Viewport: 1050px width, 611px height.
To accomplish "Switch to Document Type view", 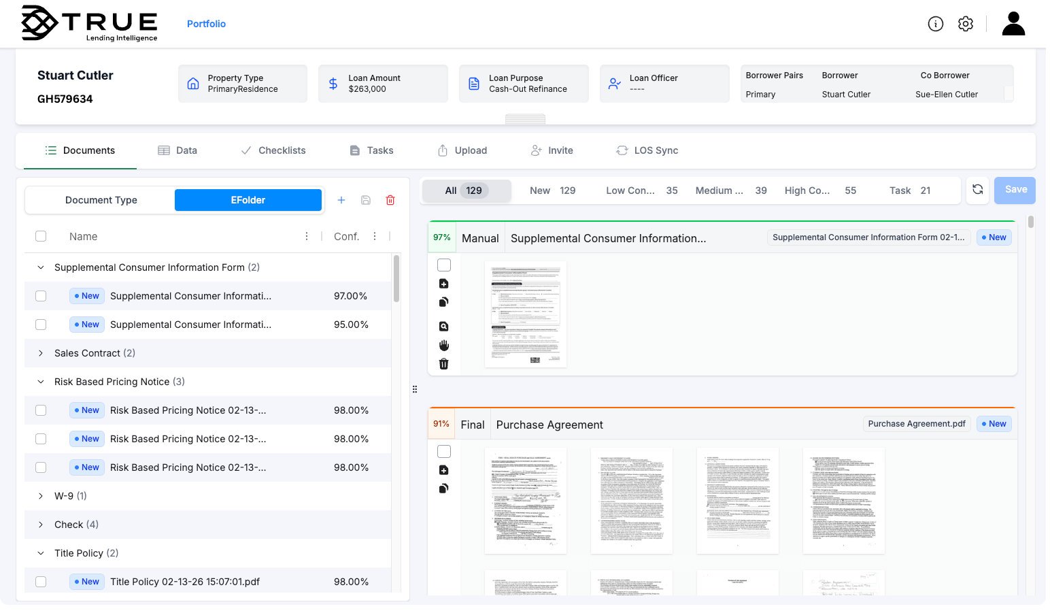I will click(x=100, y=199).
